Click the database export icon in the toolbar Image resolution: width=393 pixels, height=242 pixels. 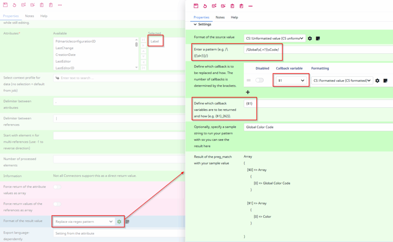pyautogui.click(x=214, y=6)
